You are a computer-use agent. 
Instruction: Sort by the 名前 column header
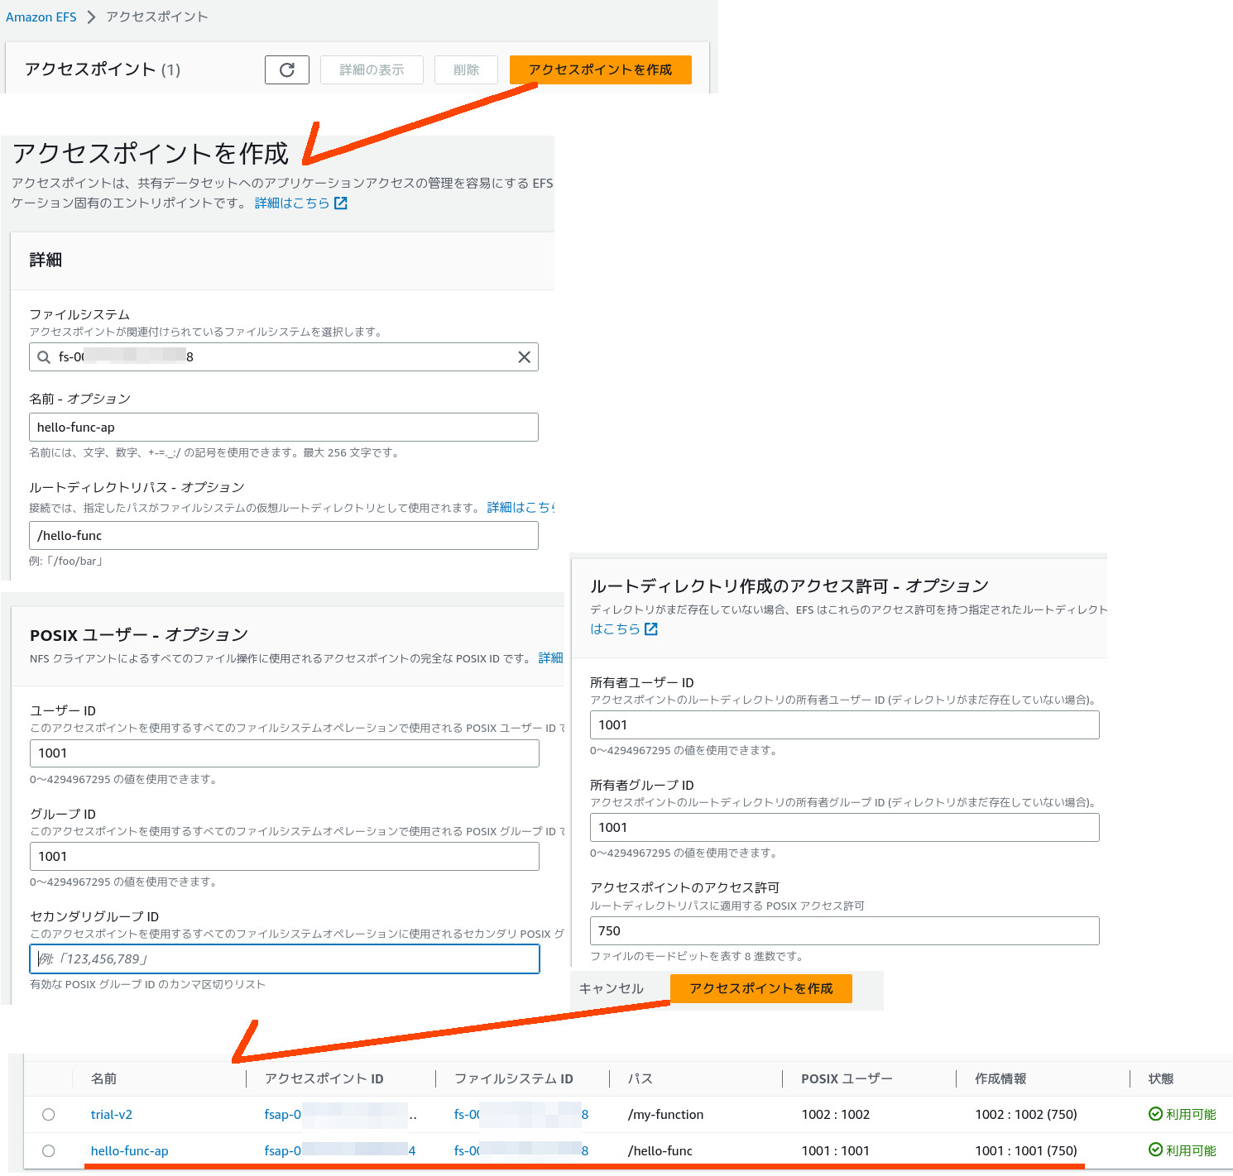(x=104, y=1079)
